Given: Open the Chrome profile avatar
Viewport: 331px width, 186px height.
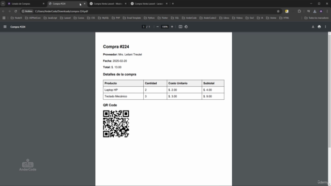Looking at the screenshot, I should pos(321,11).
